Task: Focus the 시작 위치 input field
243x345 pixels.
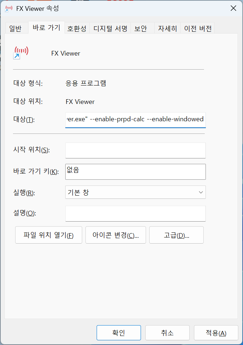Action: click(x=136, y=150)
